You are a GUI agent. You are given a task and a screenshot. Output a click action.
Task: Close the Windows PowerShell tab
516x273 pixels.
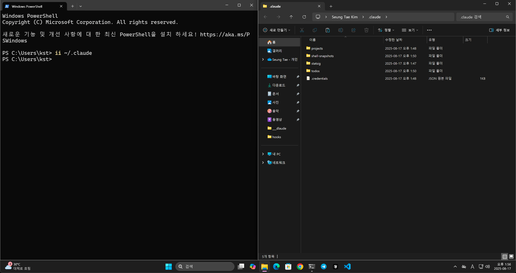[61, 6]
